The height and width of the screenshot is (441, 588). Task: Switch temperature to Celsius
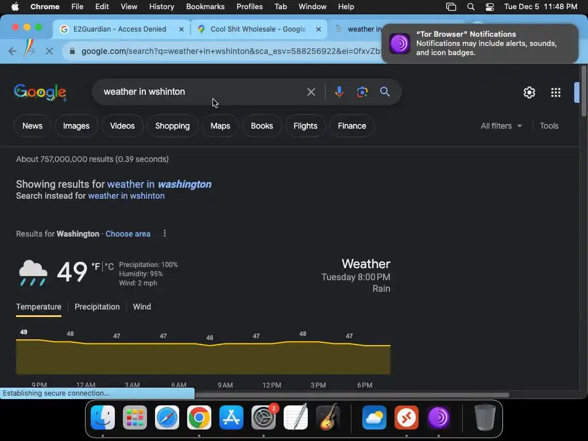(x=109, y=266)
